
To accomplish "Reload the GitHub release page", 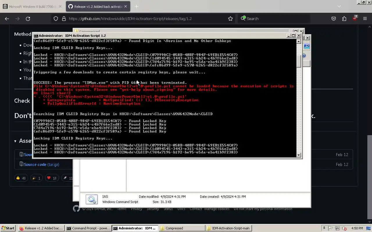I will [x=28, y=19].
